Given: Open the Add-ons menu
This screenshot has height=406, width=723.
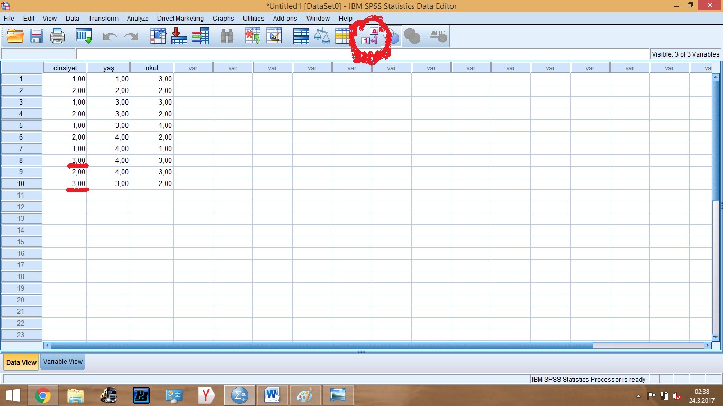Looking at the screenshot, I should [x=285, y=19].
